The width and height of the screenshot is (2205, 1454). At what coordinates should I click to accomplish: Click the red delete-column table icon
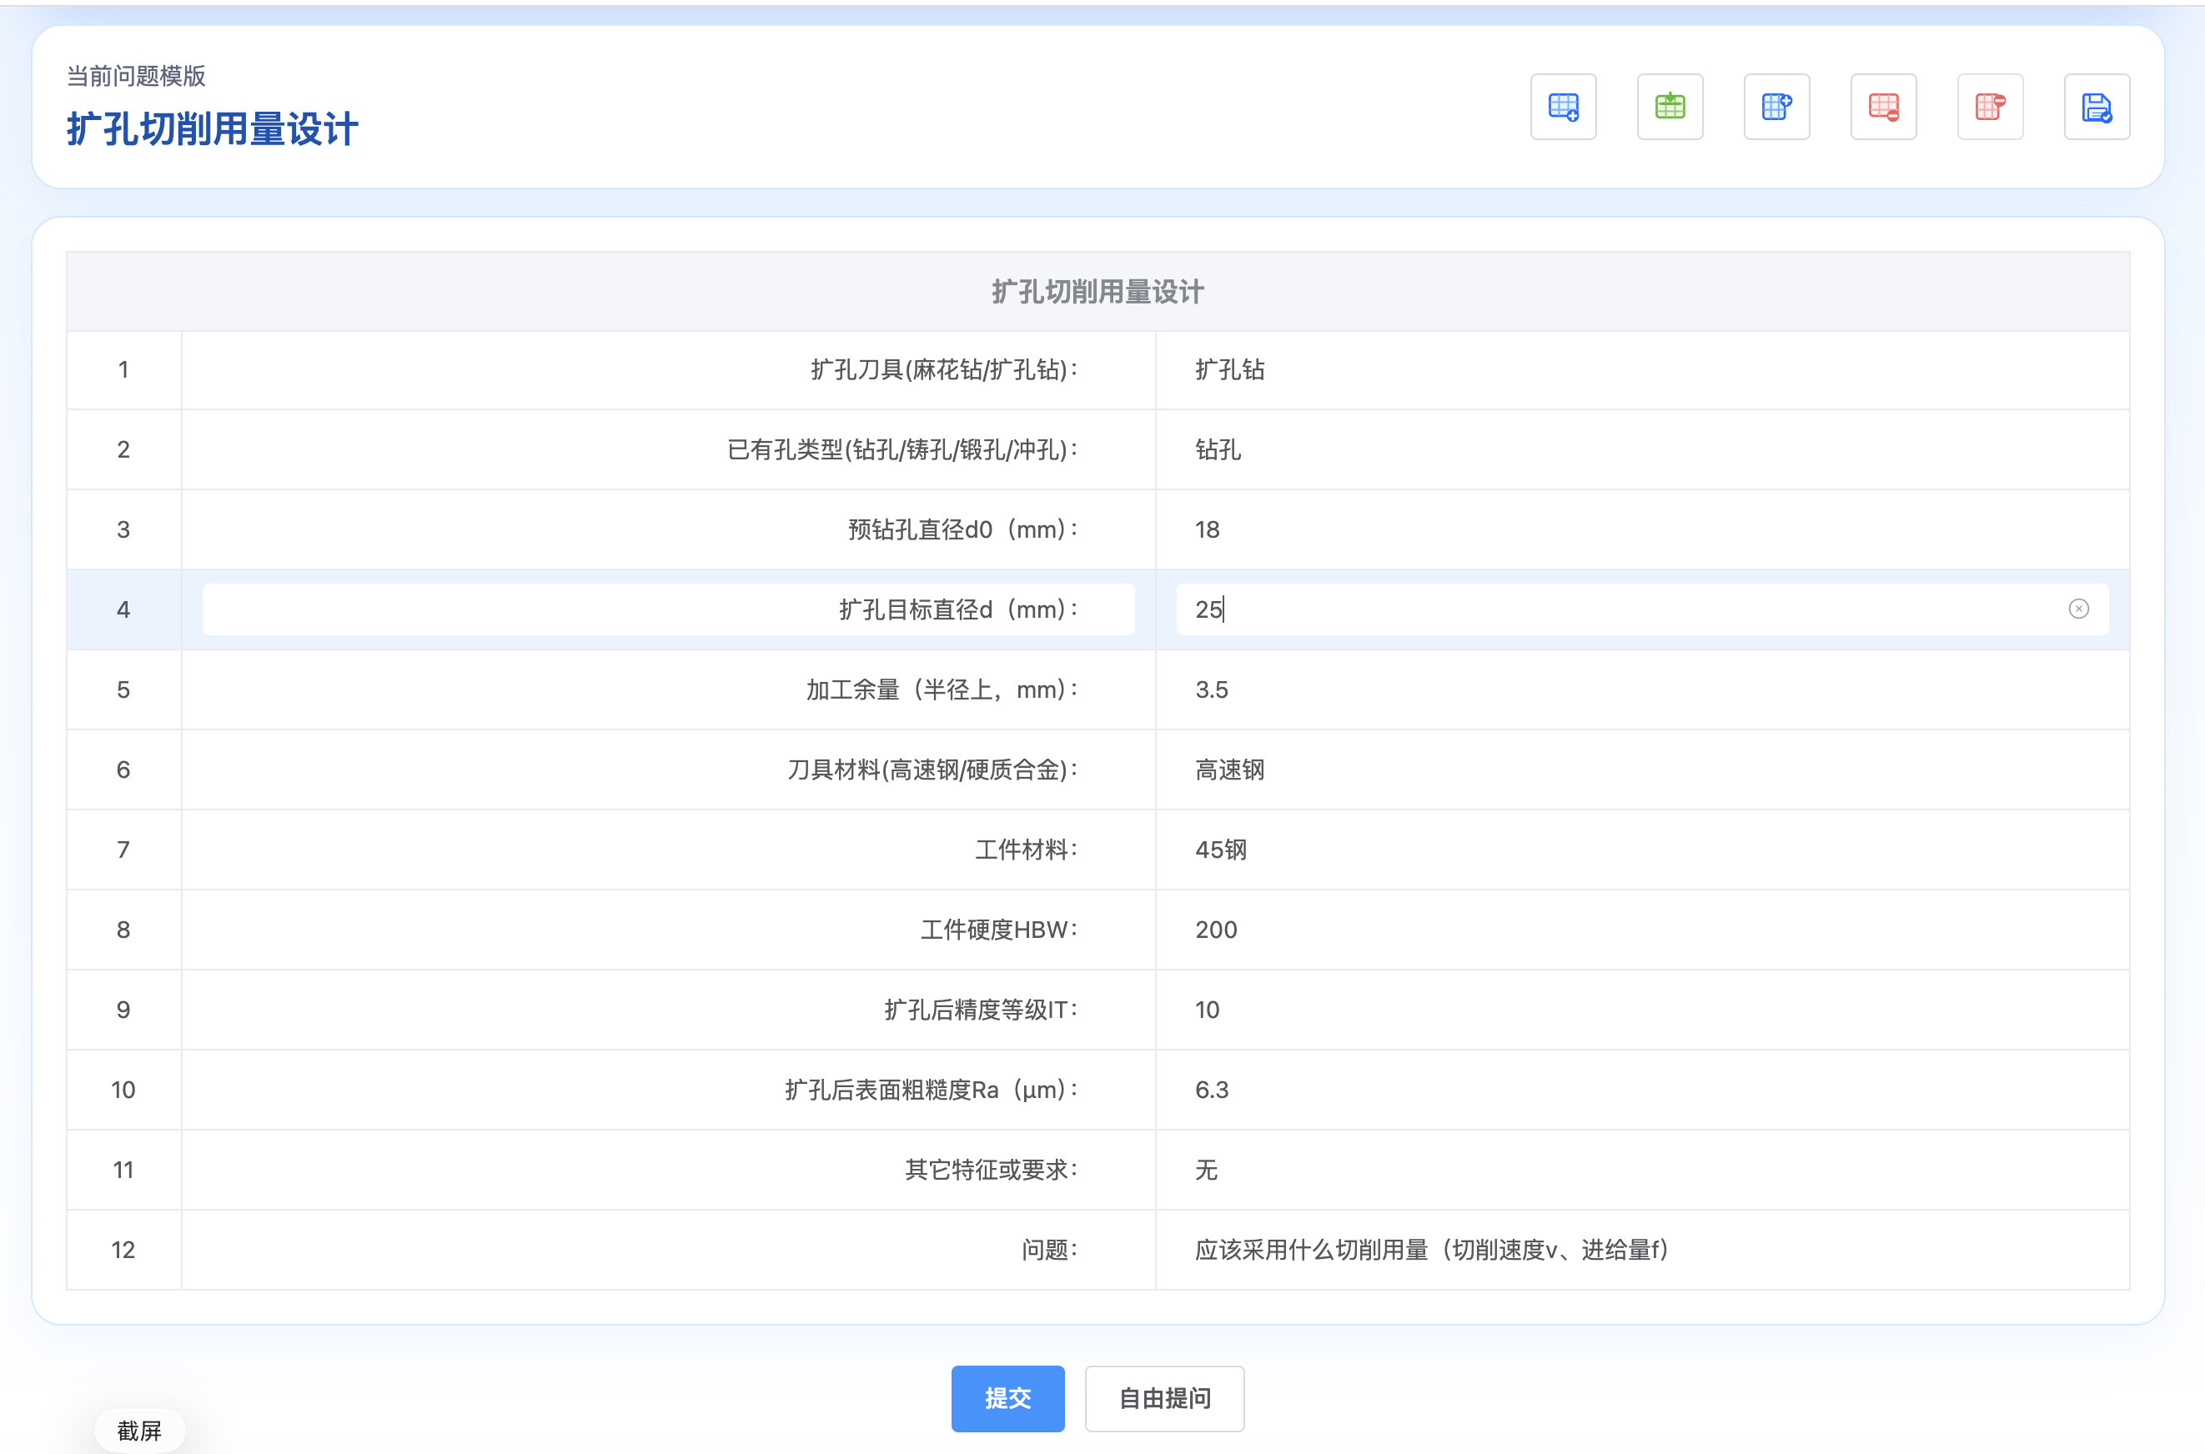[x=1990, y=107]
